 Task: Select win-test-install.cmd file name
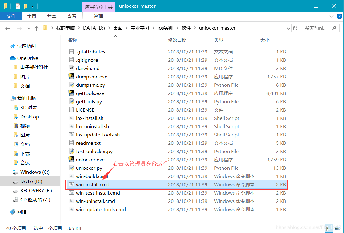tap(98, 193)
